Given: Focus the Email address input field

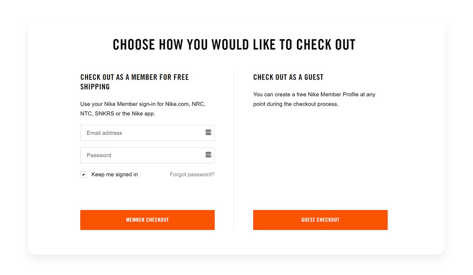Looking at the screenshot, I should coord(147,133).
